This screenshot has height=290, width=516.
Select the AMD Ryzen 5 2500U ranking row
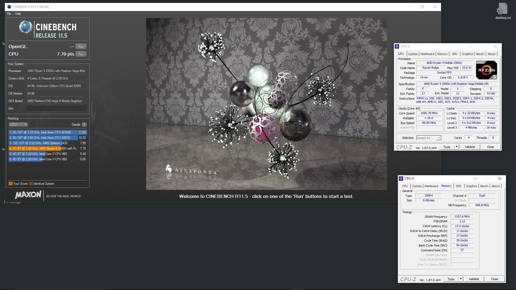[x=48, y=148]
